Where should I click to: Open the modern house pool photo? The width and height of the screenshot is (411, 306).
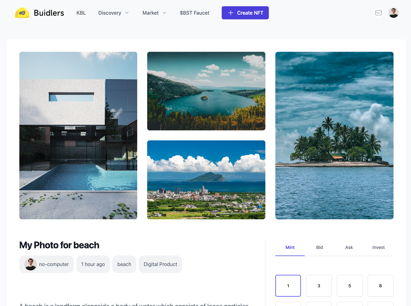pos(78,135)
